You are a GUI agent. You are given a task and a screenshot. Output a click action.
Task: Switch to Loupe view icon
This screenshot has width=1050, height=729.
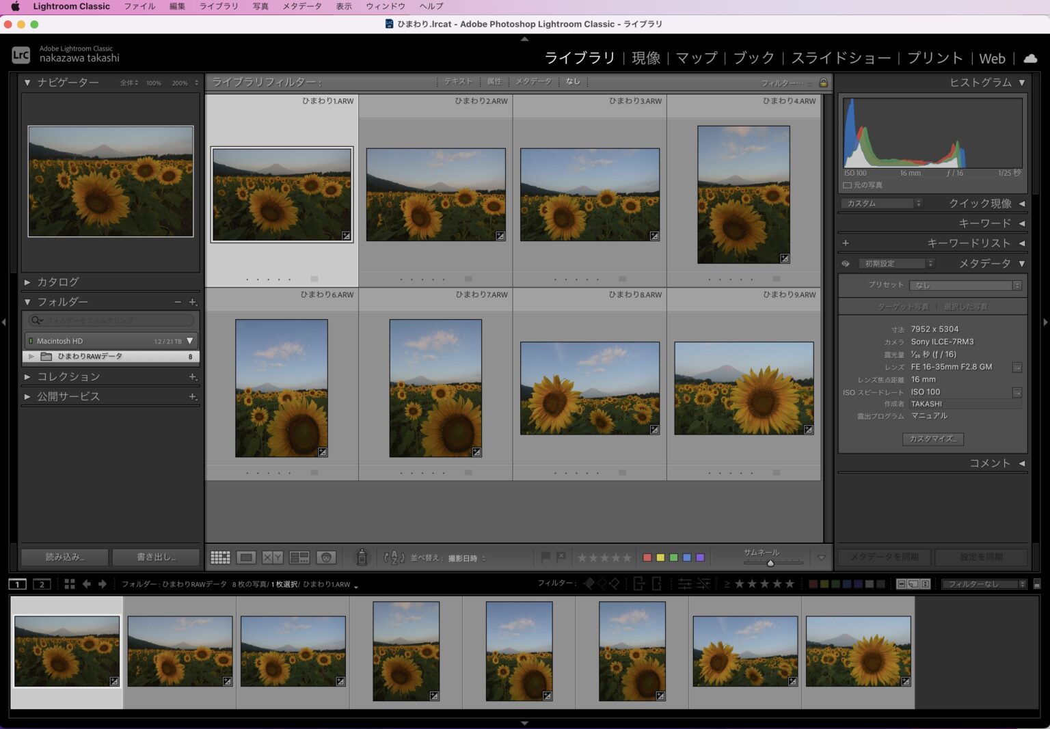click(x=246, y=558)
